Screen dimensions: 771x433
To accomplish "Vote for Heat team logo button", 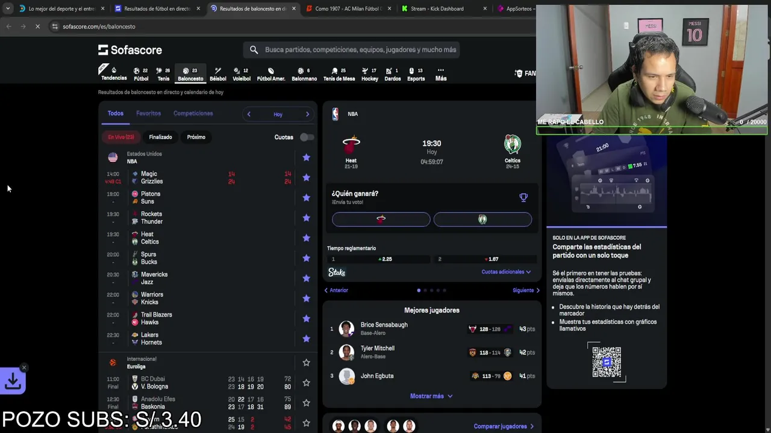I will click(381, 220).
